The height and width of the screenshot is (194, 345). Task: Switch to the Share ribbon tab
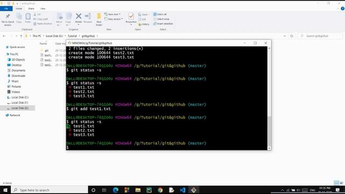(31, 9)
